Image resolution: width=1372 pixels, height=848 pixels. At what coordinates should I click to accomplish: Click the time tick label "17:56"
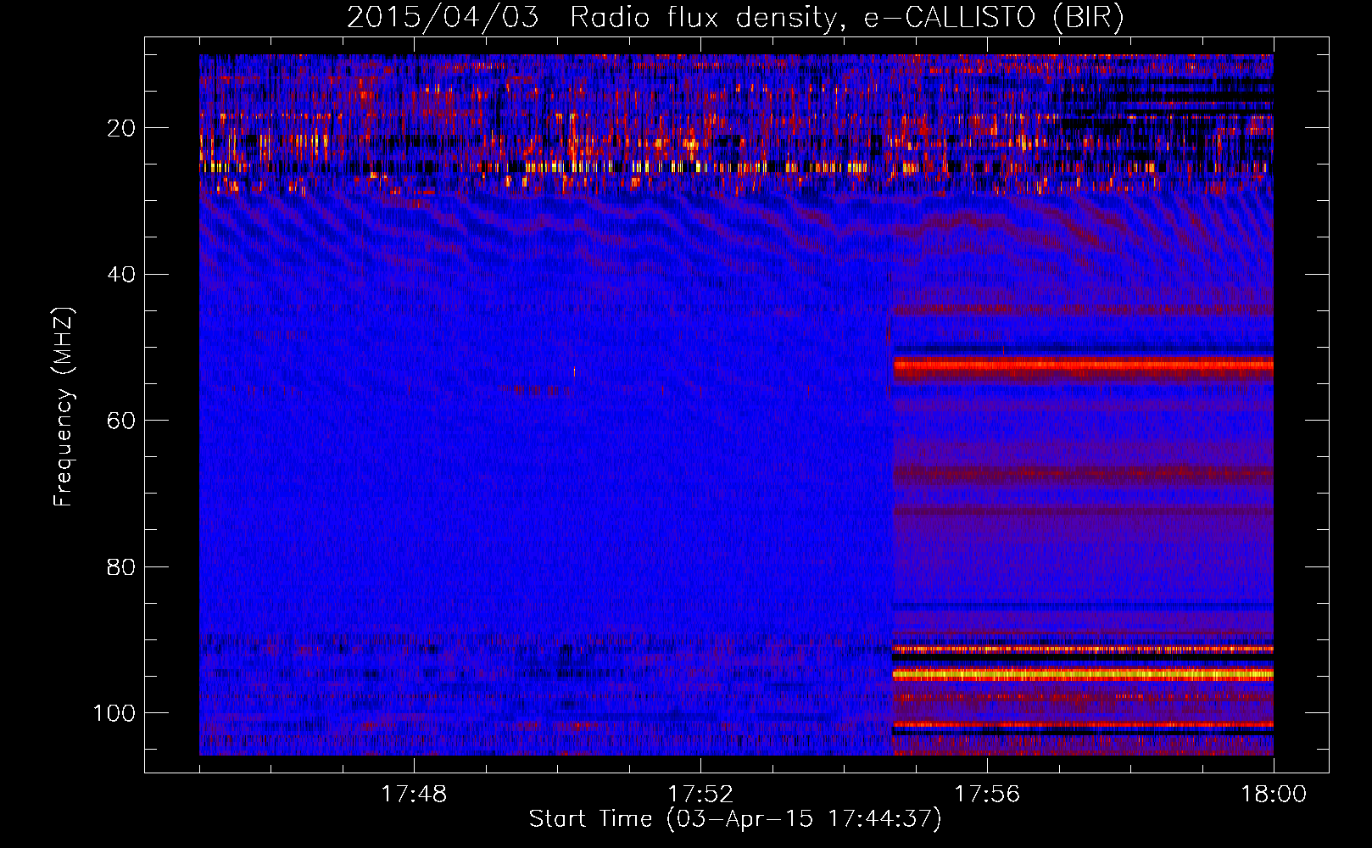pos(987,795)
